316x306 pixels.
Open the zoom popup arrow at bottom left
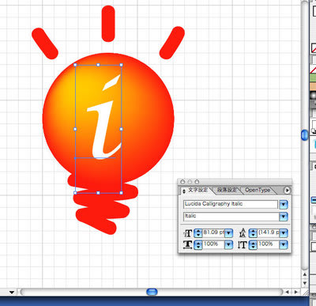[12, 292]
